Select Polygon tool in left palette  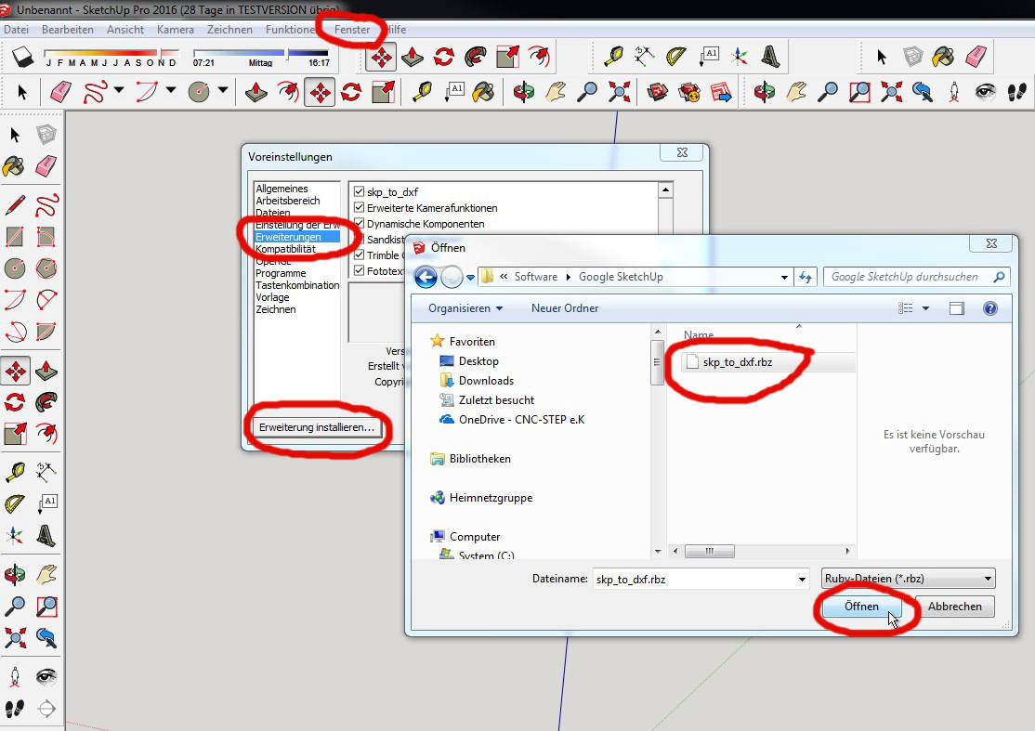point(46,268)
